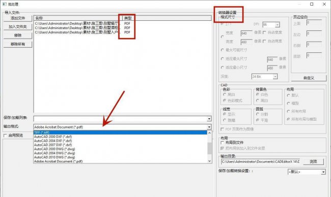The height and width of the screenshot is (197, 331).
Task: Expand the 保存/加载列表 dropdown
Action: coord(209,119)
